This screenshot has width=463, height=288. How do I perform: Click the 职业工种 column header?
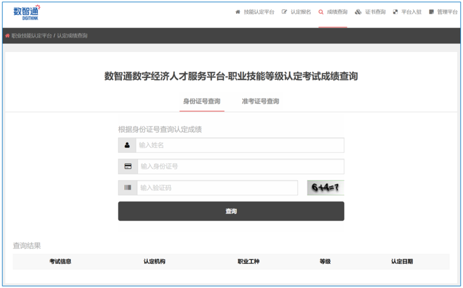[249, 261]
